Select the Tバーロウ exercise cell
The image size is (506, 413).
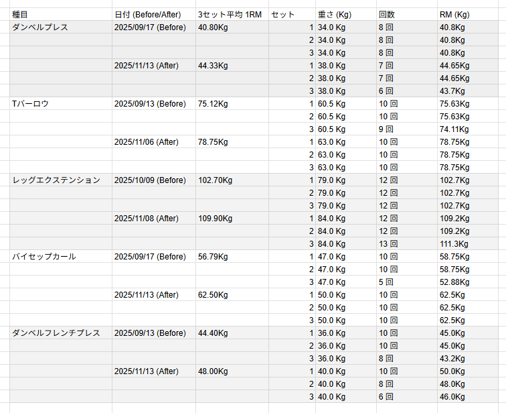point(61,104)
